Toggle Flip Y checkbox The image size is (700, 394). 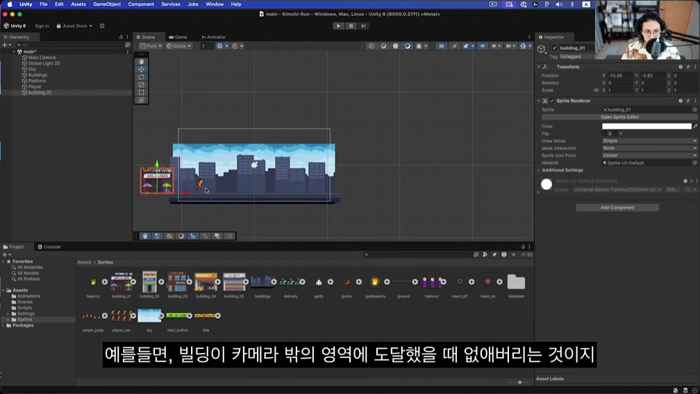(615, 133)
